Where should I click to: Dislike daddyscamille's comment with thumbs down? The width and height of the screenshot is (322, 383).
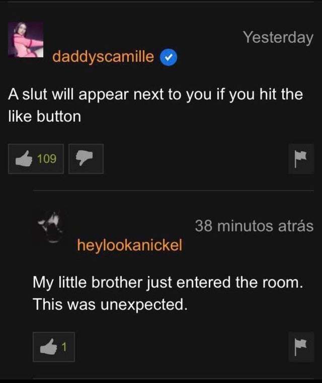pyautogui.click(x=86, y=159)
